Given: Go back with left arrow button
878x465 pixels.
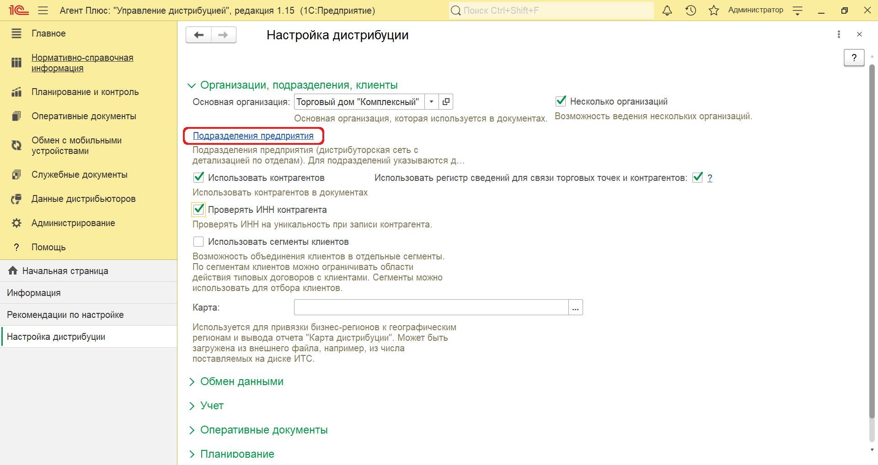Looking at the screenshot, I should pyautogui.click(x=198, y=35).
